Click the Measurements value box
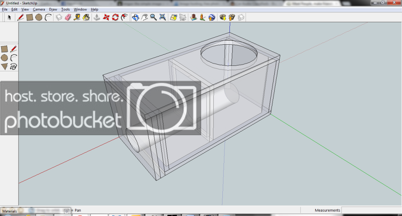 (371, 210)
